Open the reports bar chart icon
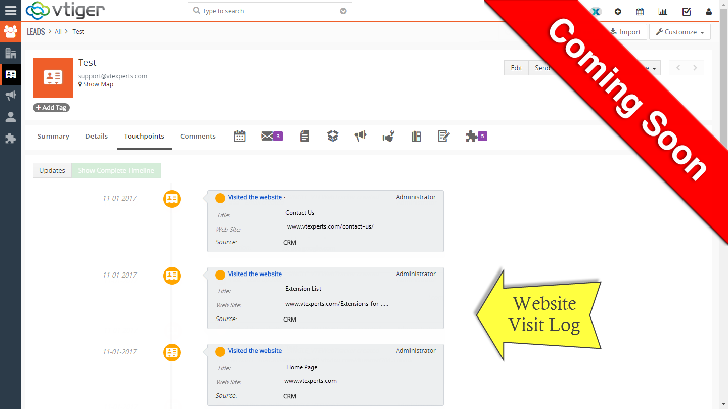Viewport: 728px width, 409px height. click(663, 11)
